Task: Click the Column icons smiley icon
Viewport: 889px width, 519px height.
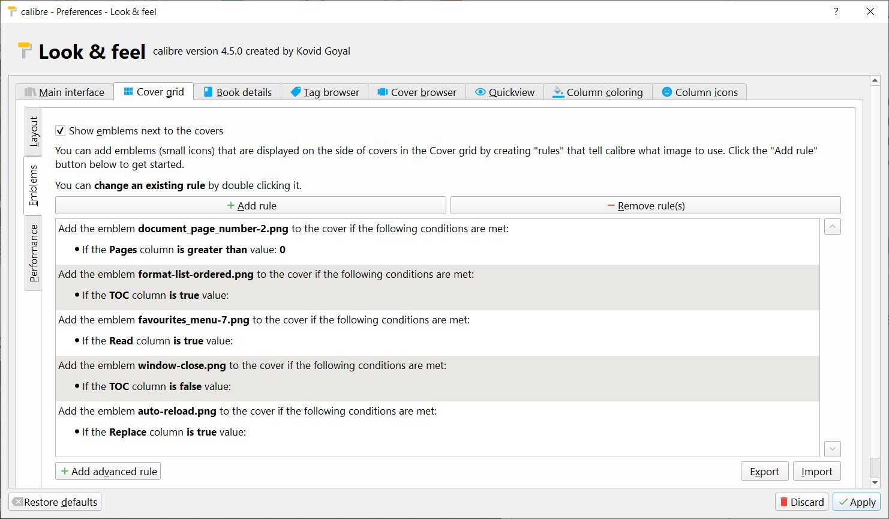Action: (x=667, y=92)
